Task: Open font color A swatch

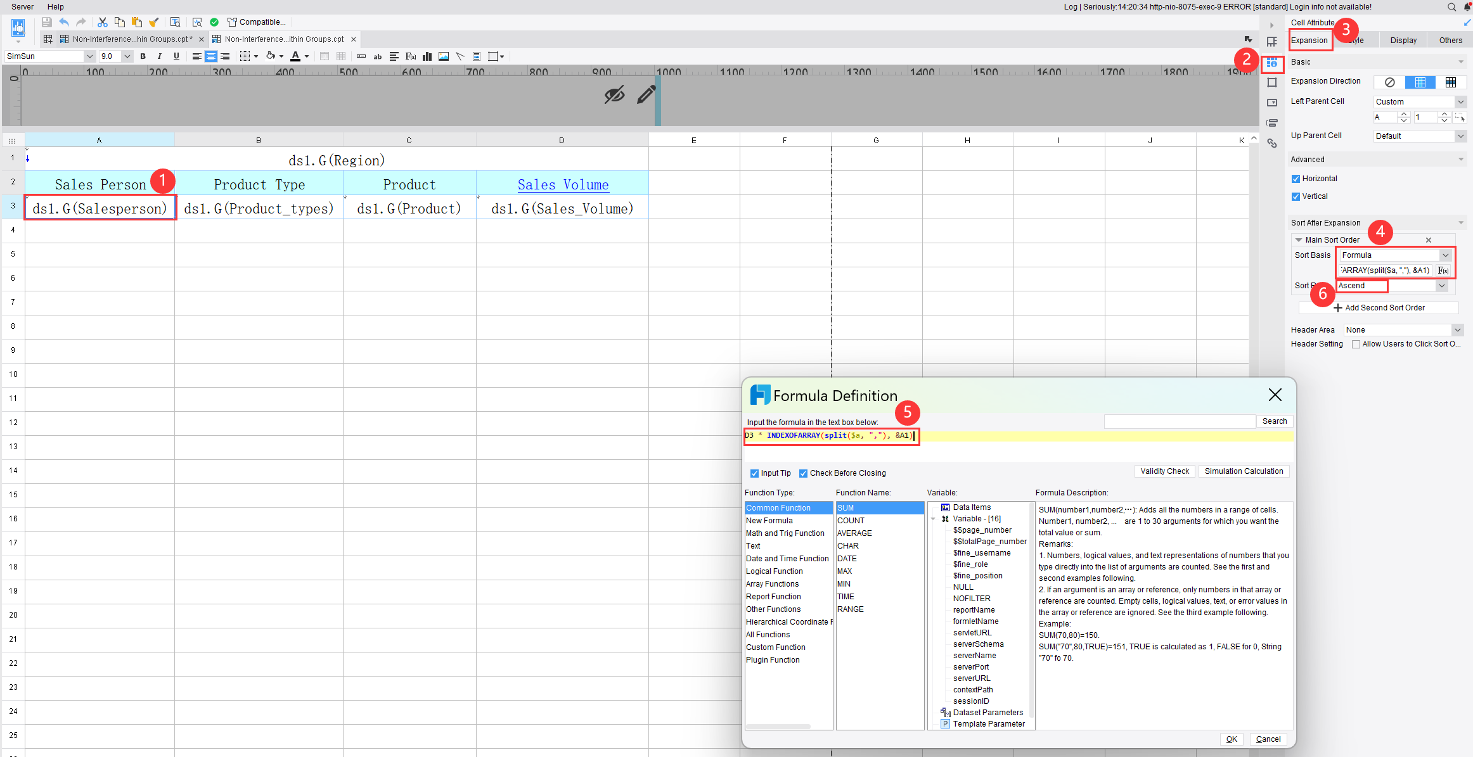Action: (x=295, y=56)
